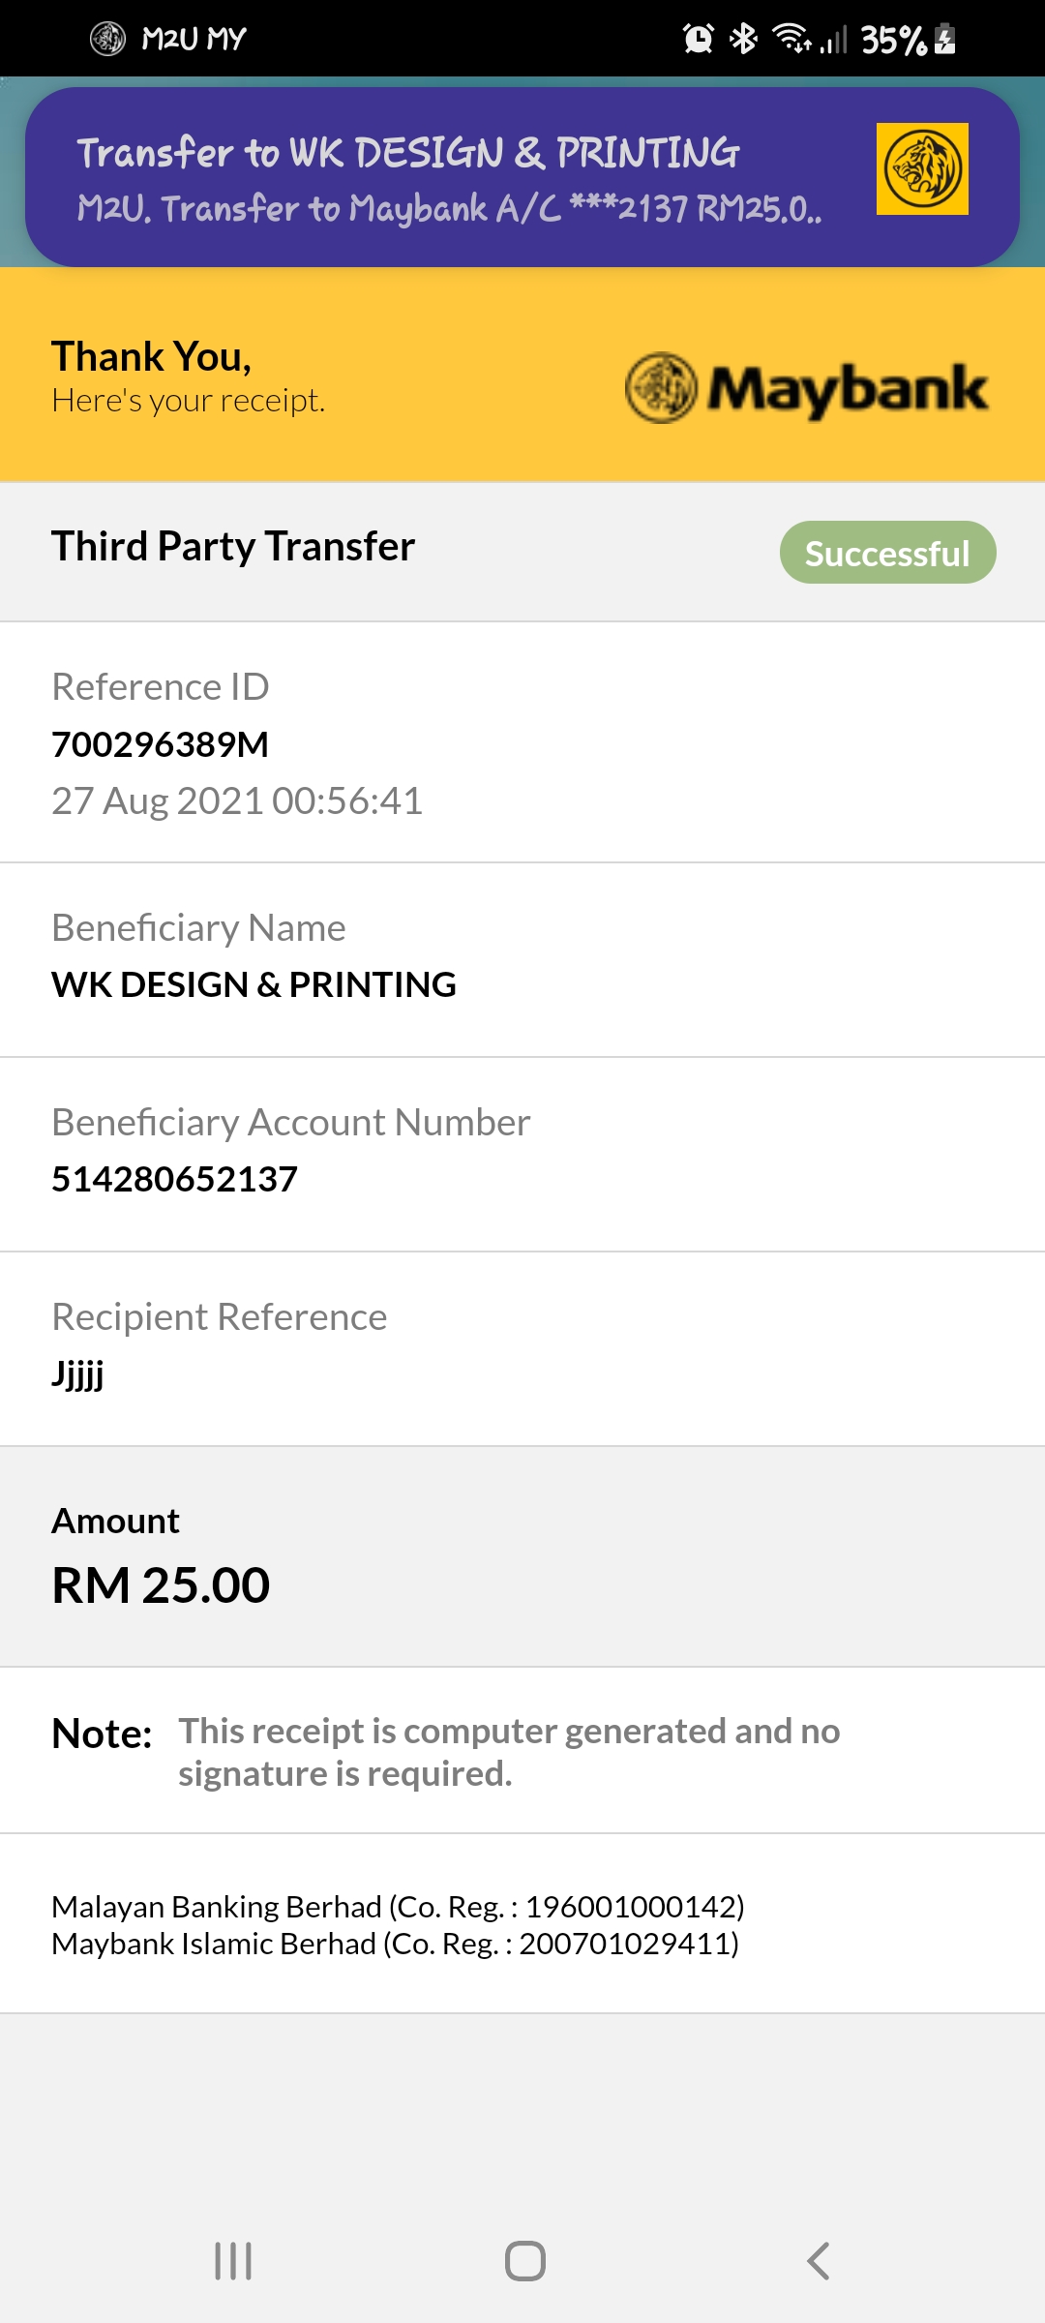The image size is (1045, 2323).
Task: Select account number 514280652137
Action: click(x=175, y=1179)
